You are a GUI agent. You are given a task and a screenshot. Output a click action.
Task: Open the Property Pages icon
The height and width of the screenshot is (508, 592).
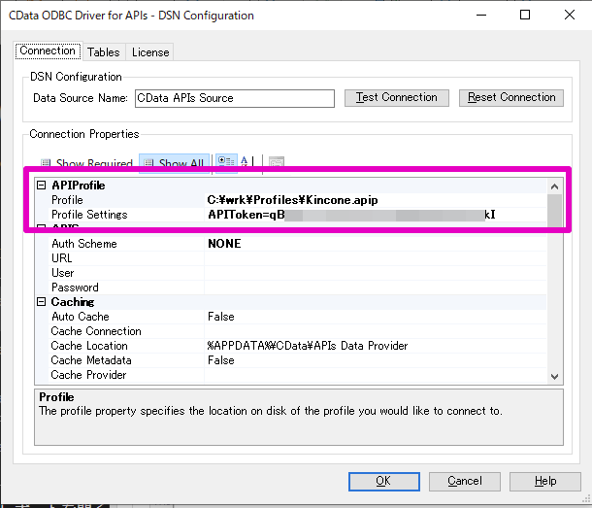[x=277, y=163]
